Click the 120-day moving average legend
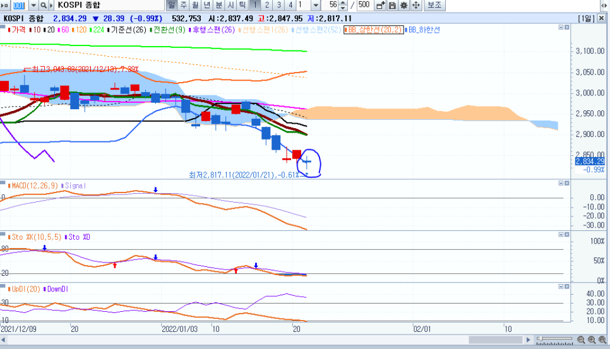610x349 pixels. click(x=79, y=30)
